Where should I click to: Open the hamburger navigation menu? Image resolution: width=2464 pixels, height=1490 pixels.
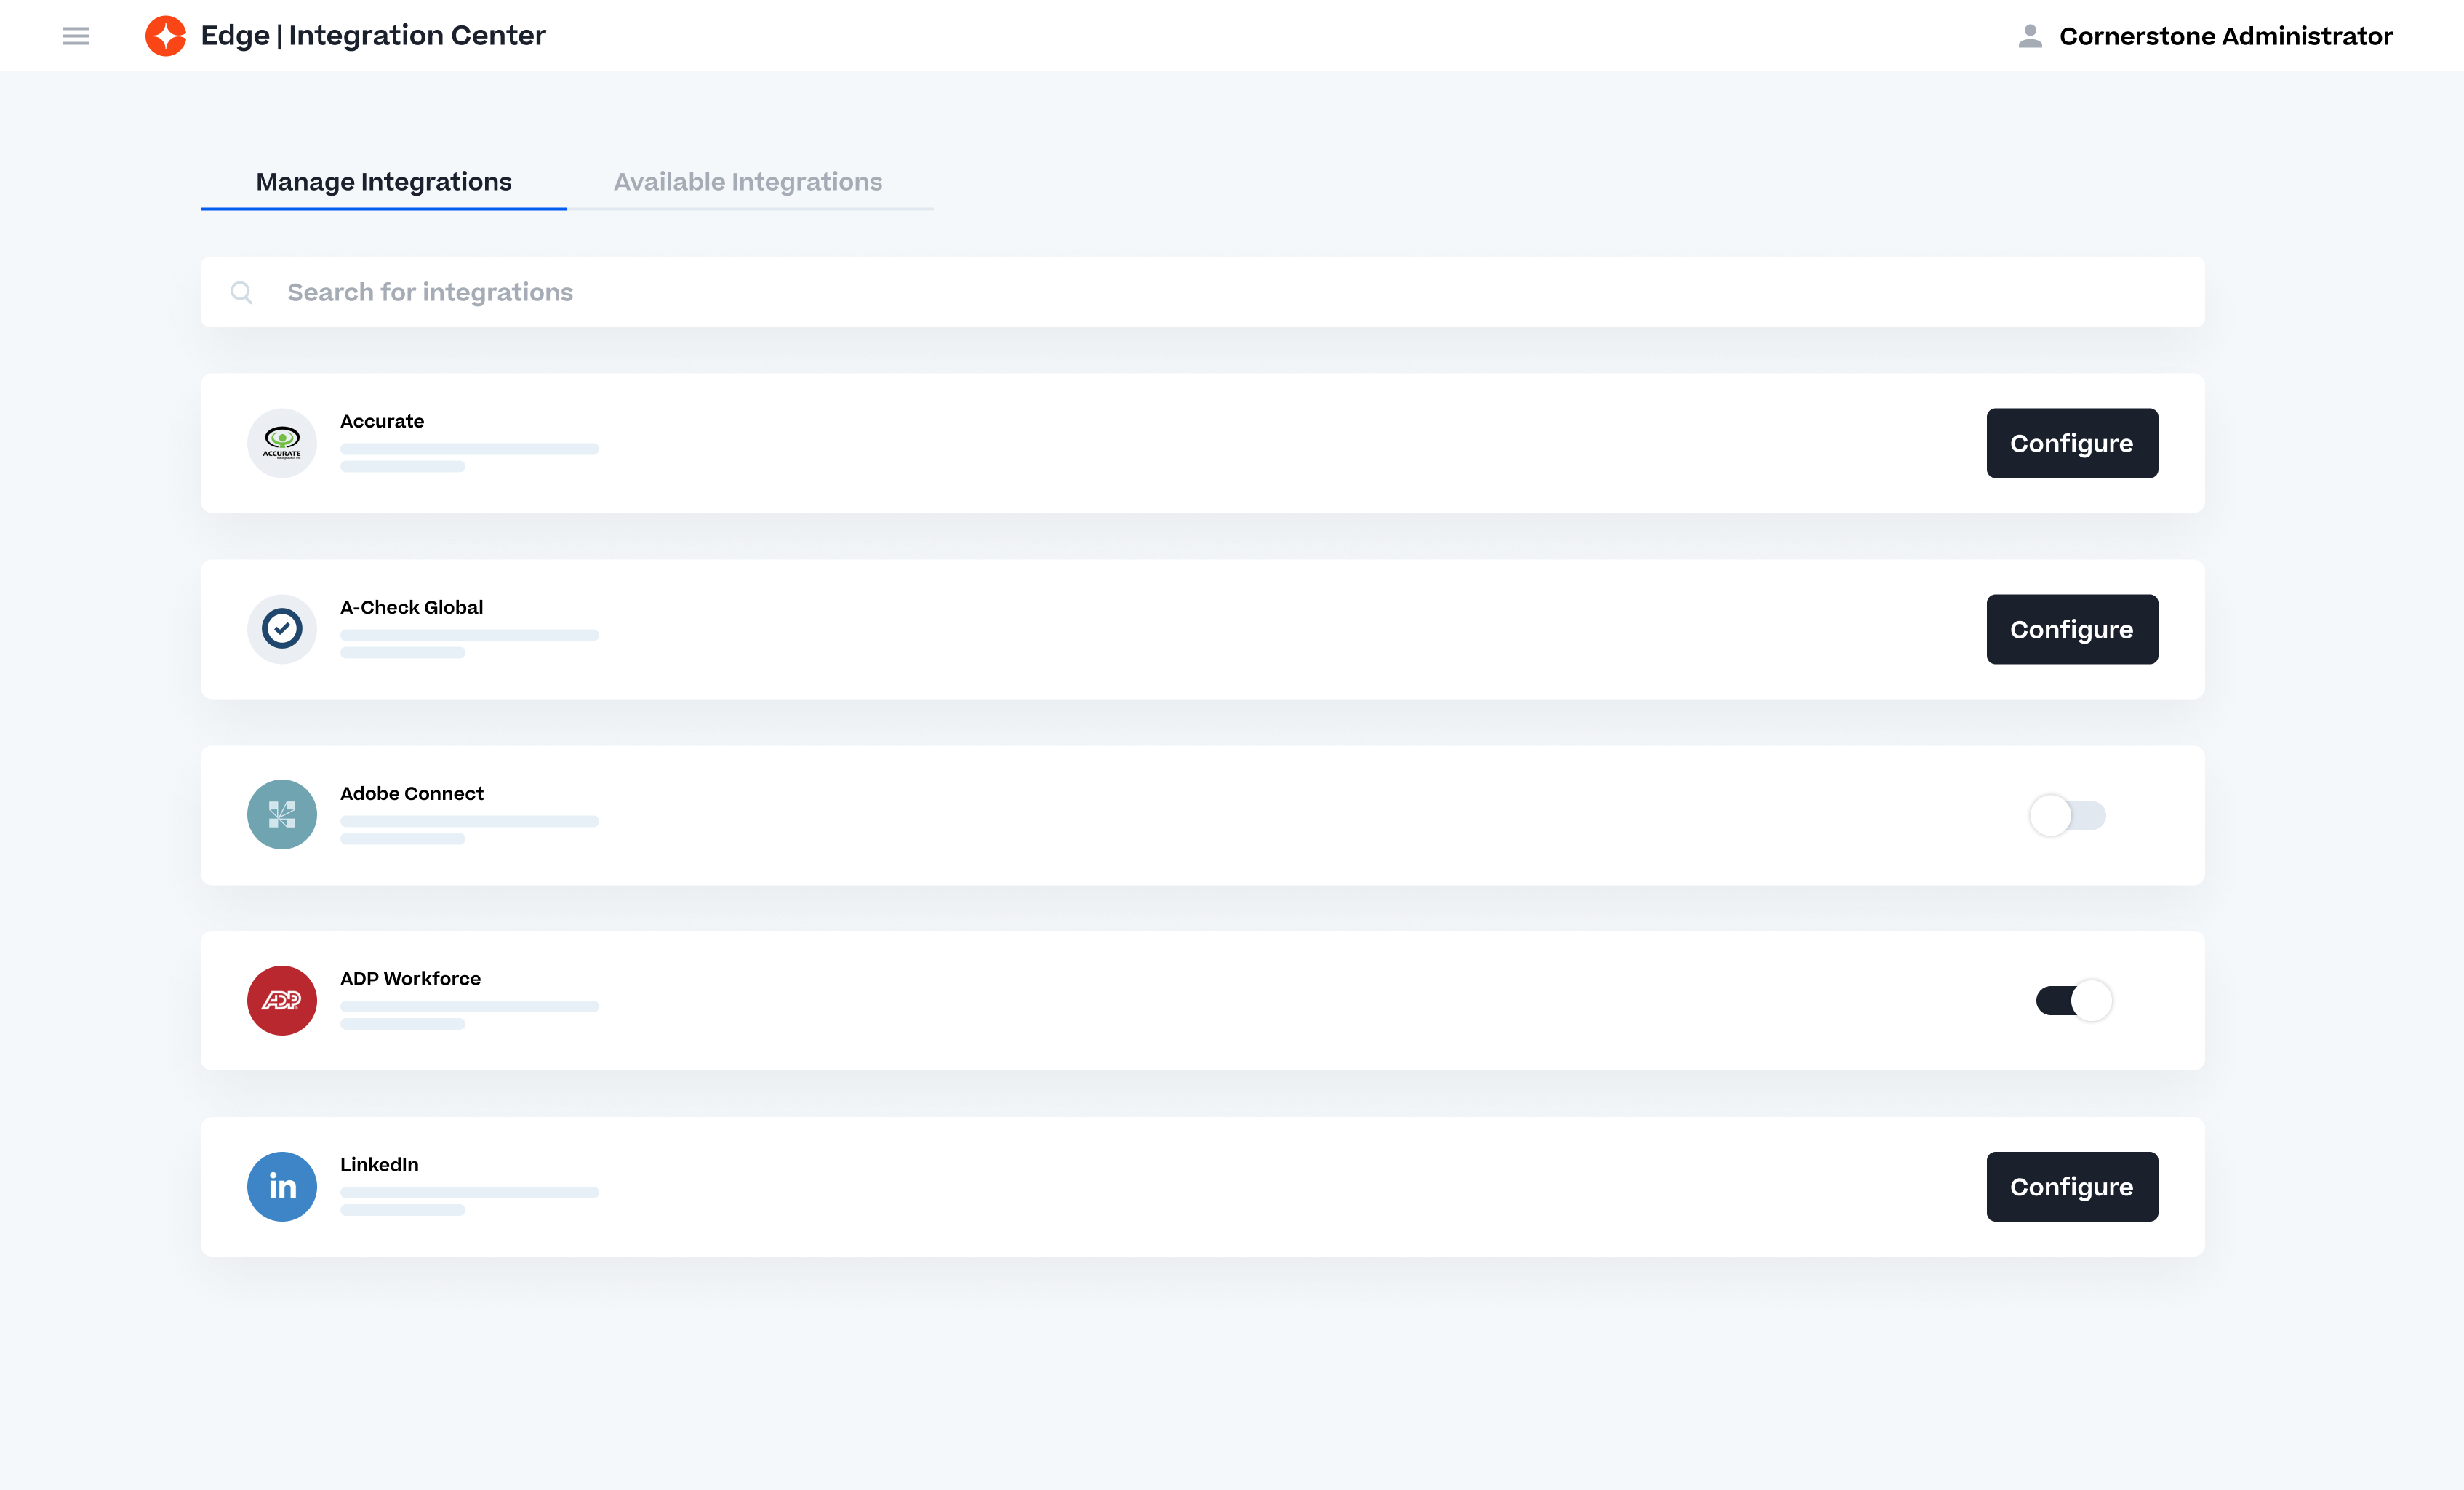tap(75, 36)
